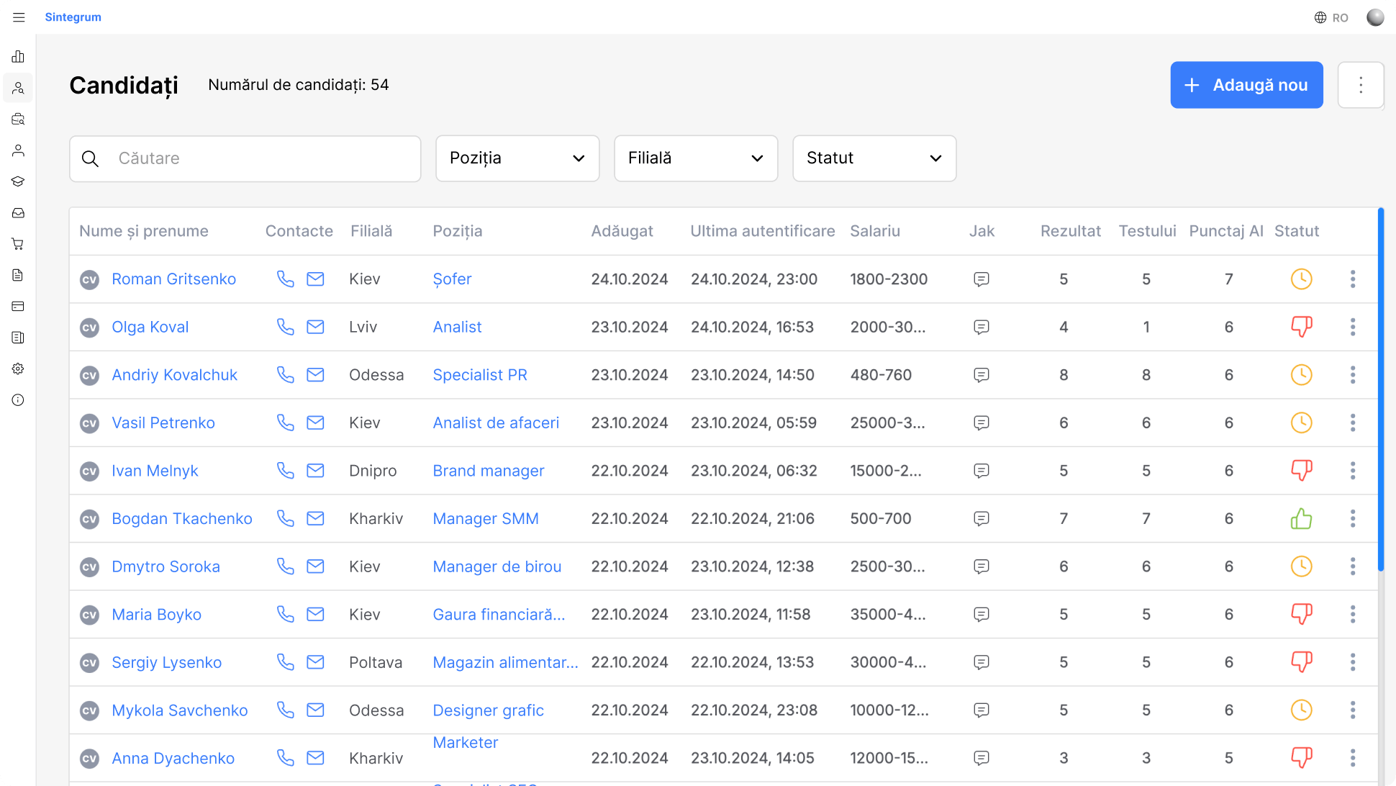1396x786 pixels.
Task: Expand the Poziția filter dropdown
Action: tap(517, 158)
